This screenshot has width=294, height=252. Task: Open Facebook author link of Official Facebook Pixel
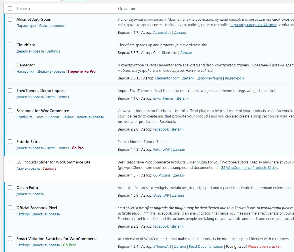(161, 226)
